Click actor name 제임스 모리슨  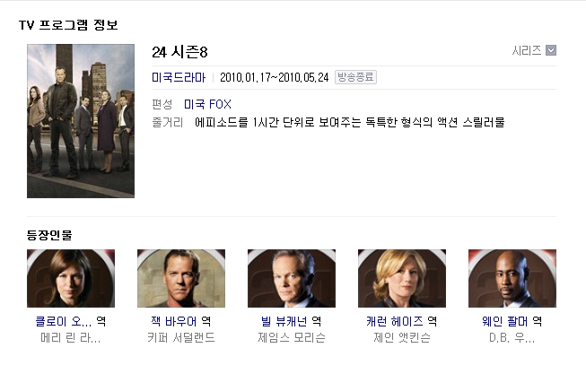292,338
